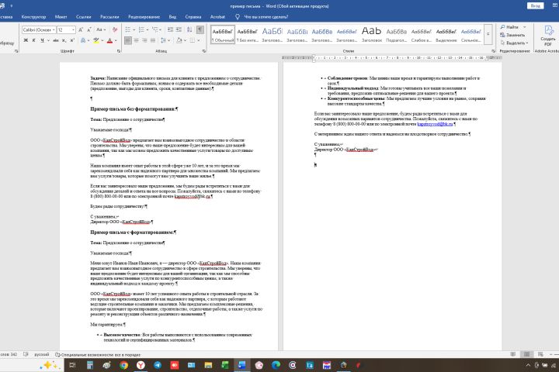
Task: Justify paragraph text alignment
Action: tap(153, 40)
